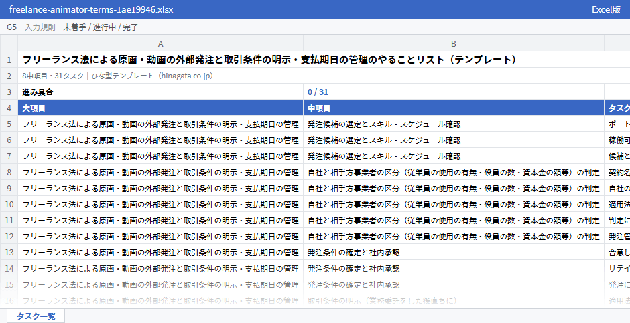The image size is (630, 323).
Task: Click the 大項目 column heading cell
Action: [x=160, y=108]
